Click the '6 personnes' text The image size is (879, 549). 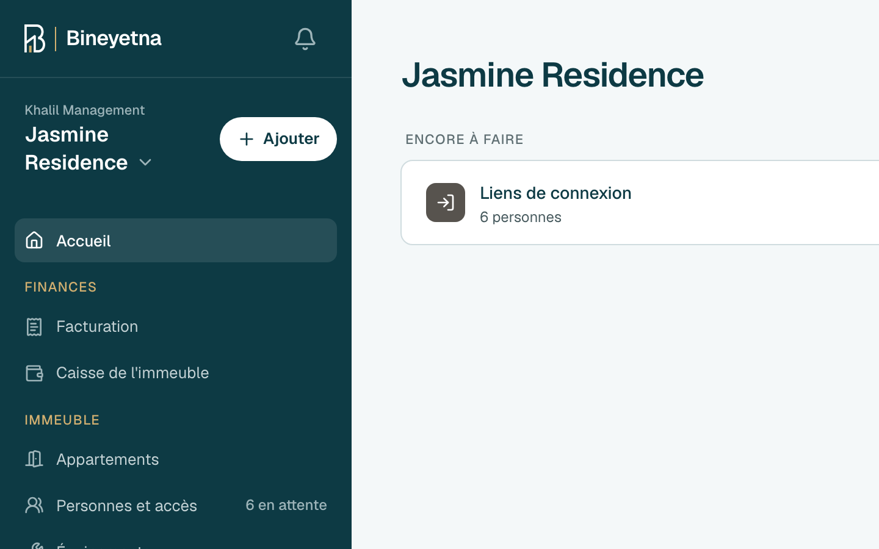(x=521, y=217)
